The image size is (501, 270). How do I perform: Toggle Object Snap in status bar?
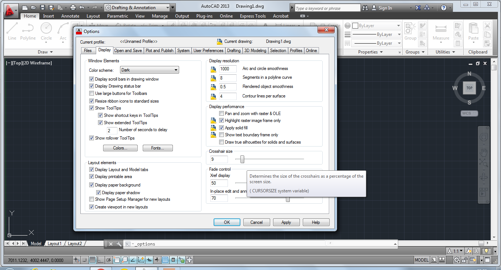117,260
